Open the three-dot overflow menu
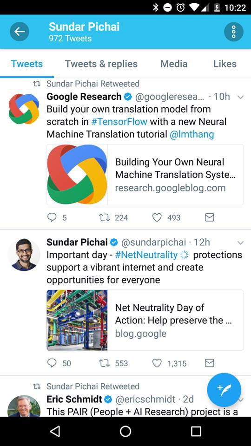 [x=234, y=32]
